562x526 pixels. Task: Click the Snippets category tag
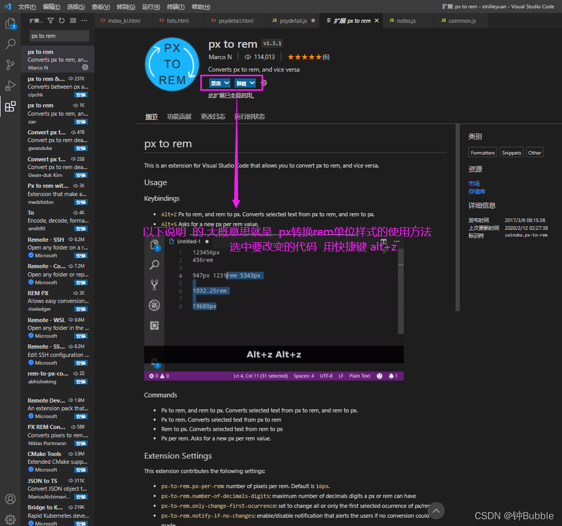pos(511,153)
